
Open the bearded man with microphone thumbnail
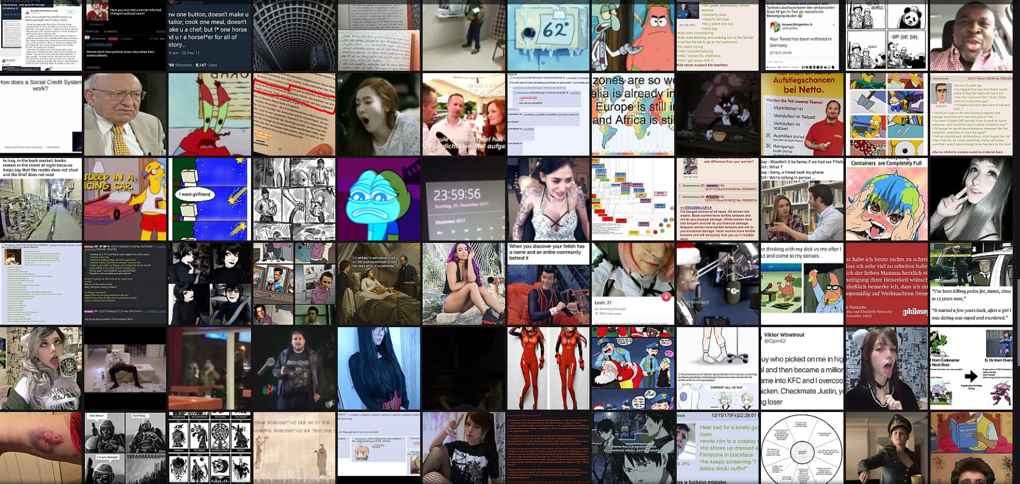pos(294,368)
